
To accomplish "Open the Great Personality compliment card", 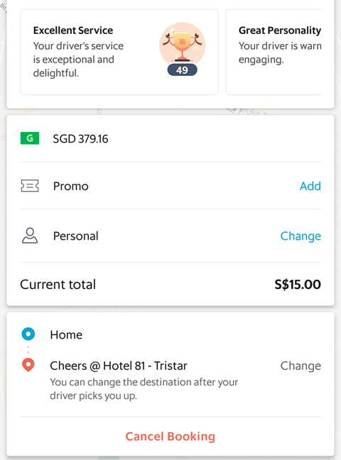I will [x=274, y=52].
